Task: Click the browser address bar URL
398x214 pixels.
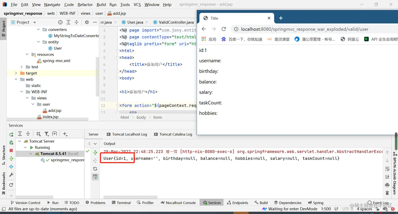Action: (305, 29)
